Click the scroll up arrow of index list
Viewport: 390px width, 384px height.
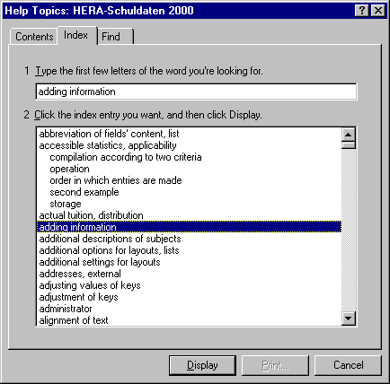coord(349,135)
